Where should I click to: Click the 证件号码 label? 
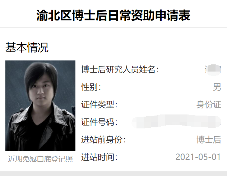99,122
